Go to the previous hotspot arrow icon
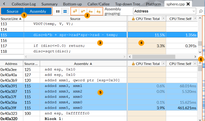This screenshot has height=121, width=205. coord(83,11)
